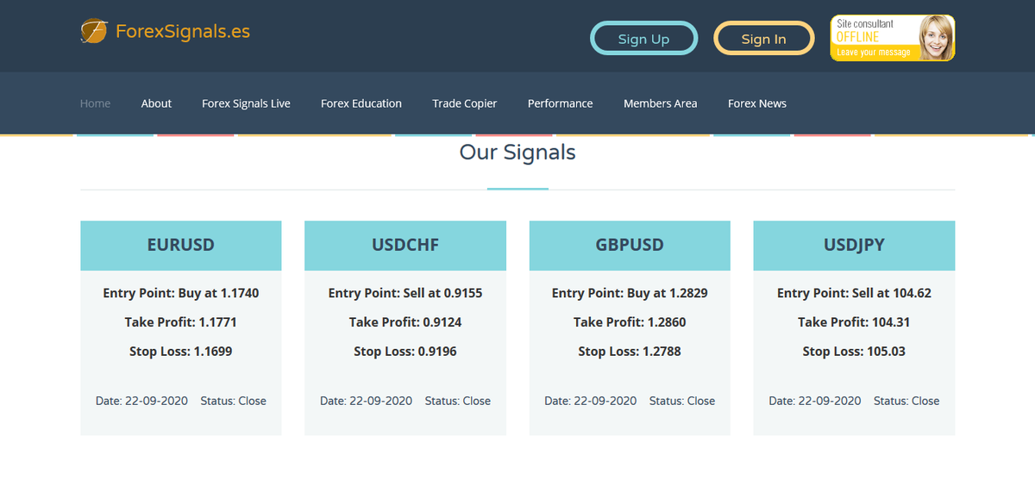Go to the Home menu item
The height and width of the screenshot is (480, 1035).
95,103
